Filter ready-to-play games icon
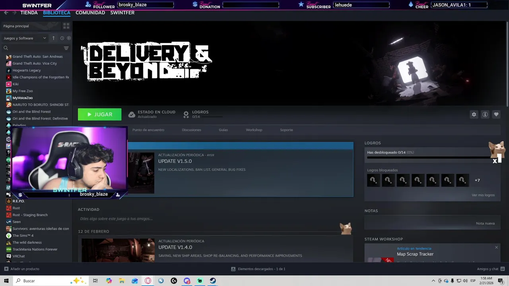 tap(69, 38)
